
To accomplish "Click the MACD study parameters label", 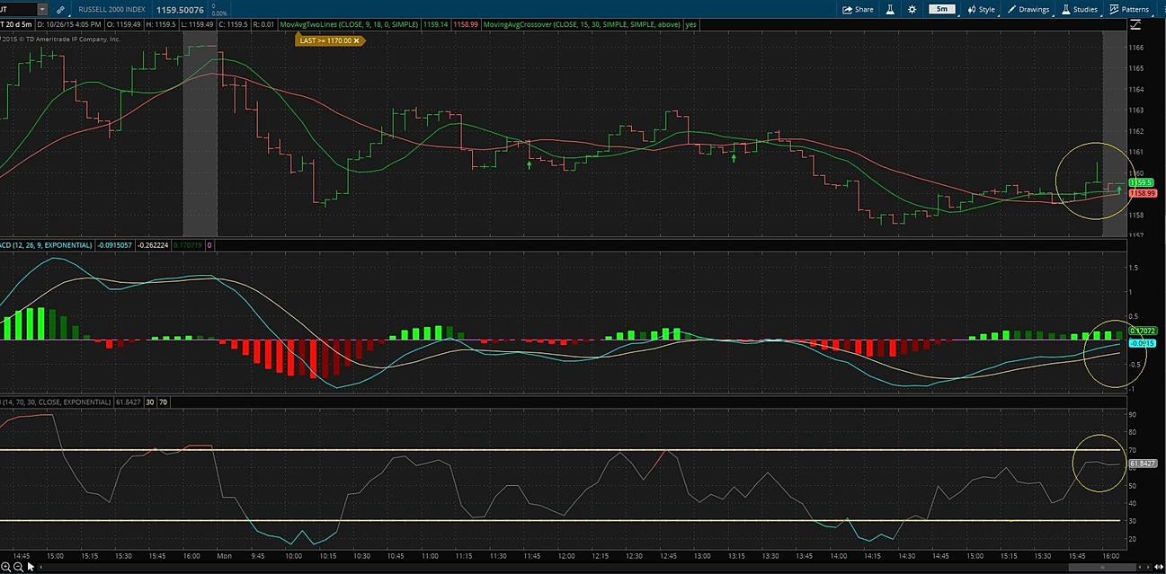I will [x=45, y=244].
